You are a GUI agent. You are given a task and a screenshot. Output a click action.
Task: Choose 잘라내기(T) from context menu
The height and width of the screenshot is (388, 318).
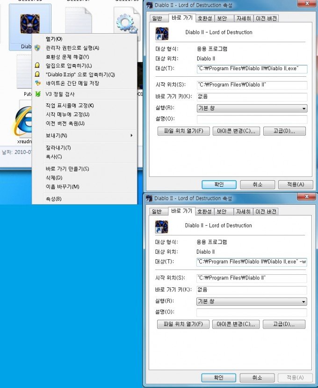tap(58, 148)
